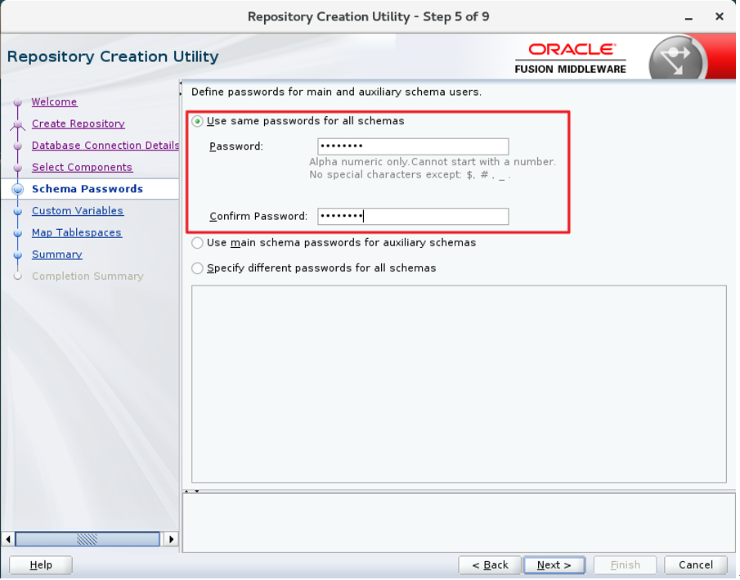Cancel the Repository Creation Utility
The image size is (740, 580).
pyautogui.click(x=696, y=566)
